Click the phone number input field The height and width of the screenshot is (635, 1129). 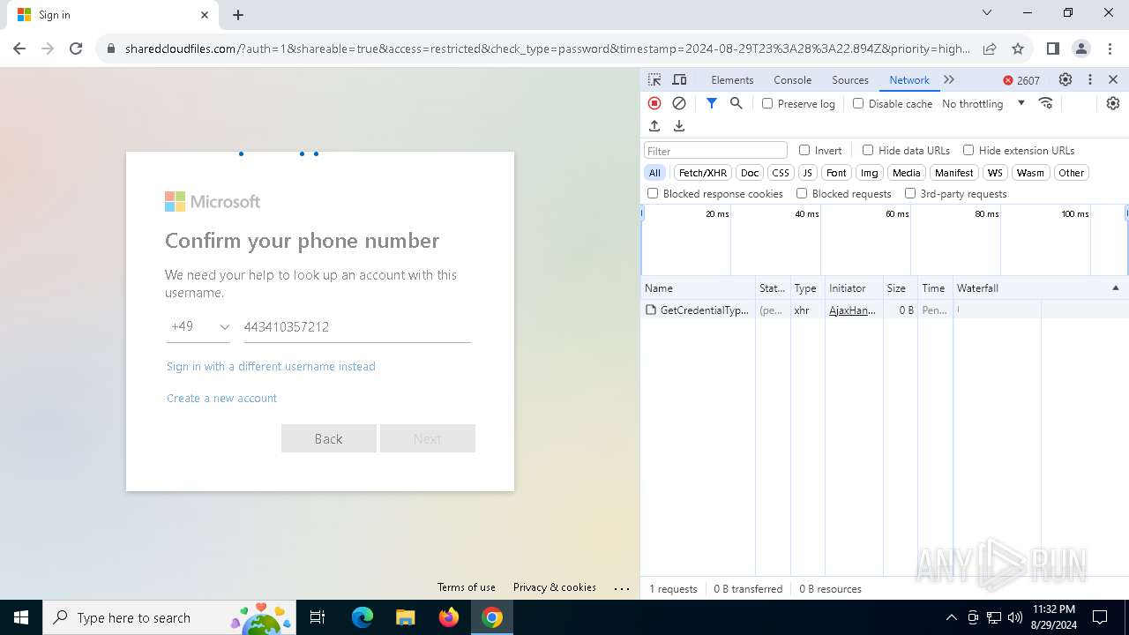[x=357, y=327]
